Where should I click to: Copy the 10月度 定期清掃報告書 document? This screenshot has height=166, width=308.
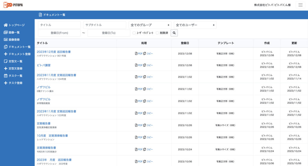coord(148,137)
